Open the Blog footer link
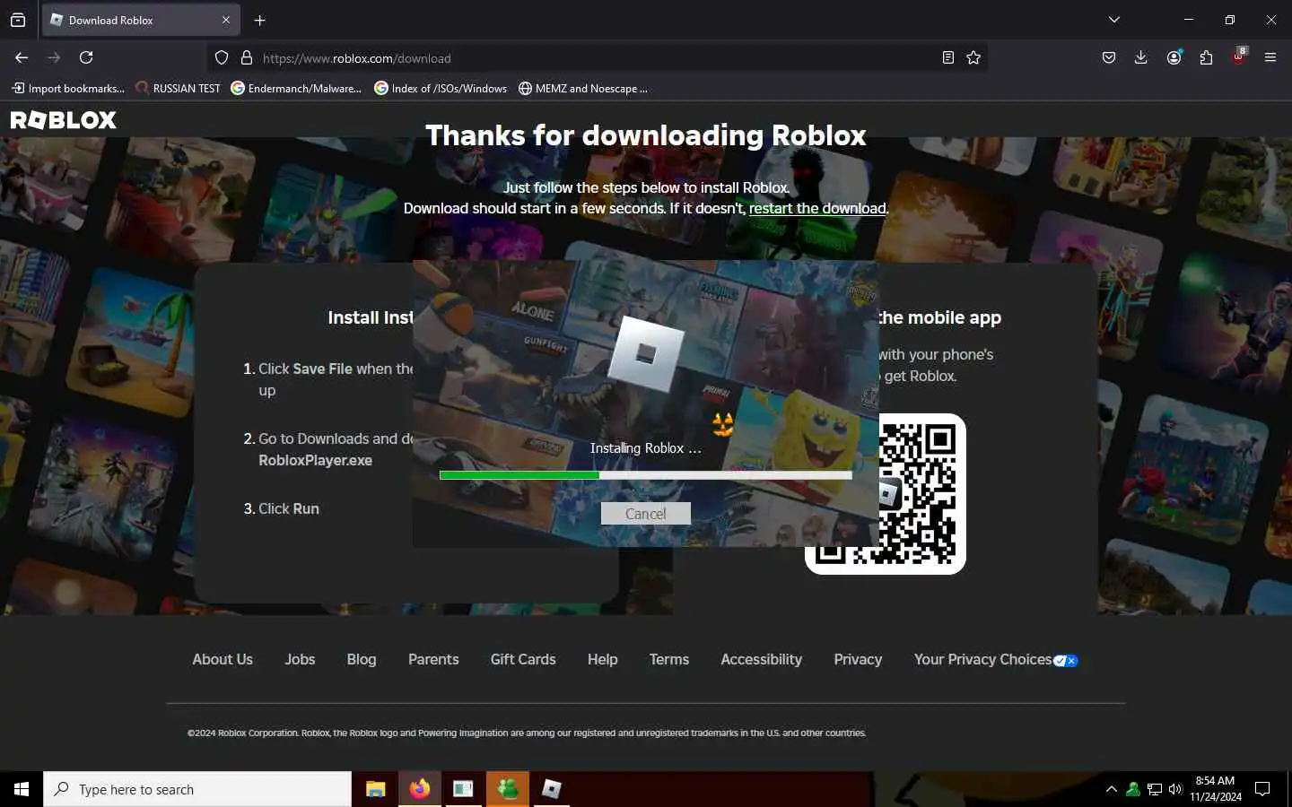This screenshot has width=1292, height=807. click(362, 659)
